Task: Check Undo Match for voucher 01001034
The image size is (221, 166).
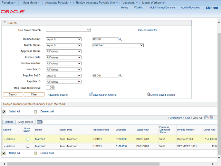Action: tap(28, 146)
